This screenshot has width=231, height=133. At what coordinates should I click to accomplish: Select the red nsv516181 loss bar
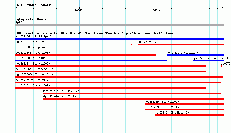click(111, 88)
